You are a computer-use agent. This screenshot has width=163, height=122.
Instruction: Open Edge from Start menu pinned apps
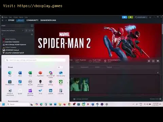[x=10, y=74]
